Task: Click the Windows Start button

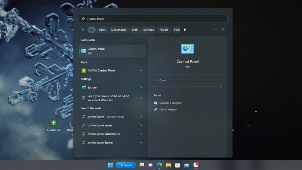Action: tap(110, 165)
